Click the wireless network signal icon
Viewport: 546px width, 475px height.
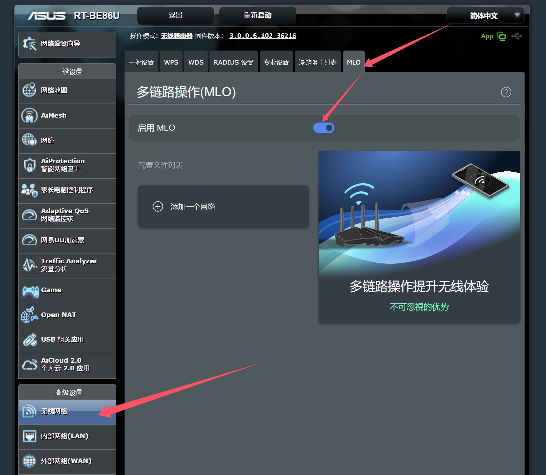click(29, 411)
